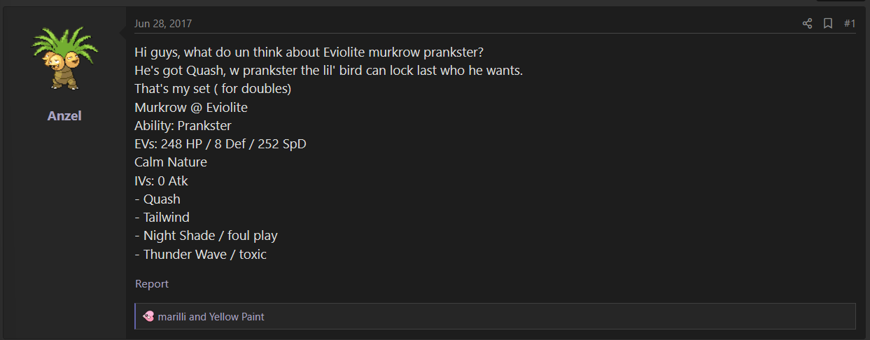Click the pink love reaction icon
Image resolution: width=870 pixels, height=340 pixels.
(148, 316)
